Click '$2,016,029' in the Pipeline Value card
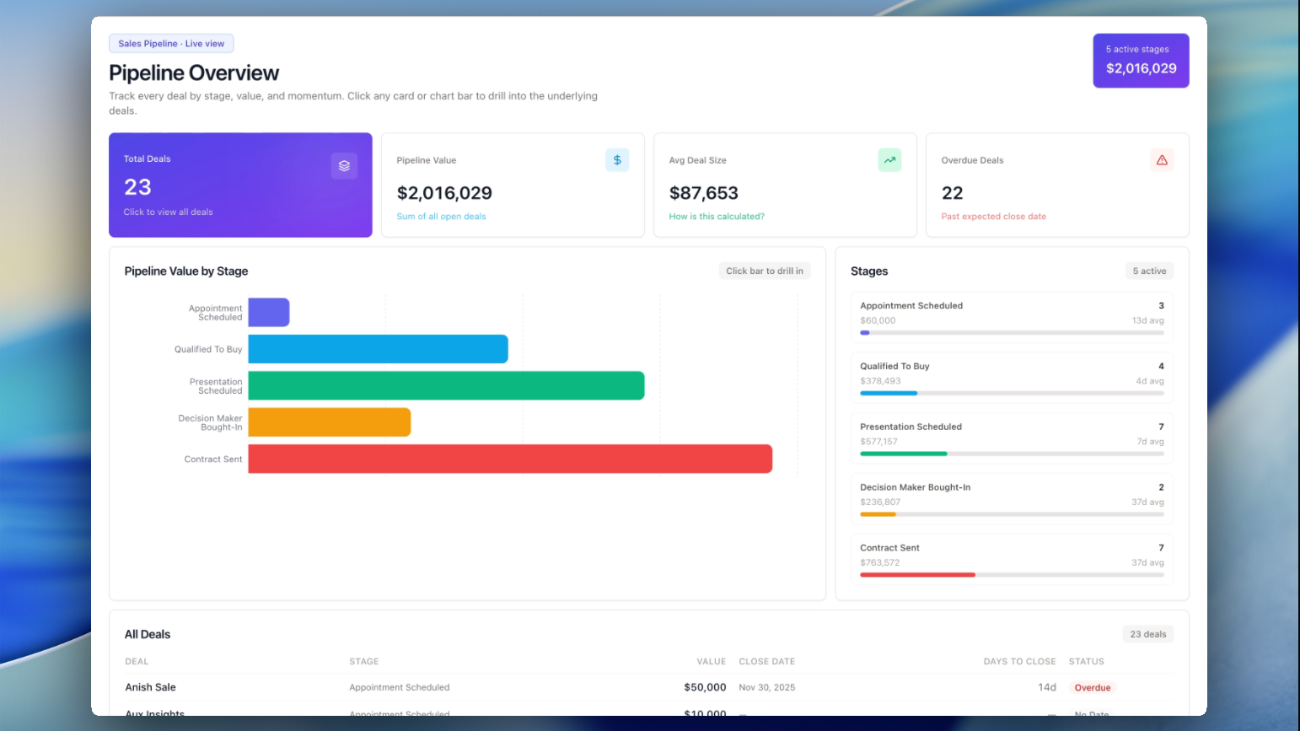This screenshot has height=731, width=1300. pos(444,193)
